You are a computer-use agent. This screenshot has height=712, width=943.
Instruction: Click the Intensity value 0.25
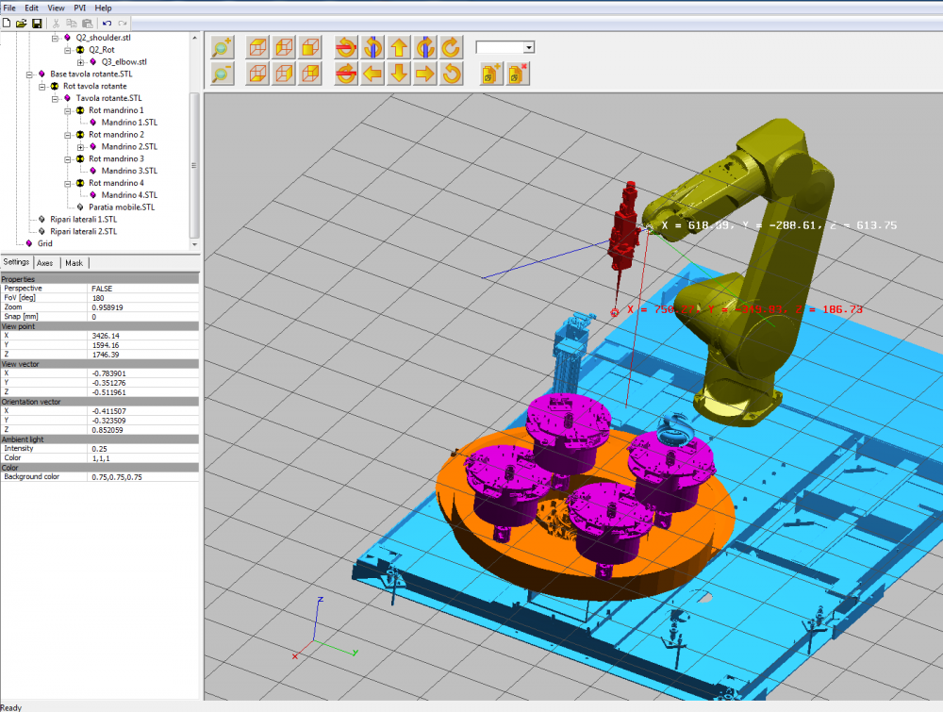(x=99, y=449)
